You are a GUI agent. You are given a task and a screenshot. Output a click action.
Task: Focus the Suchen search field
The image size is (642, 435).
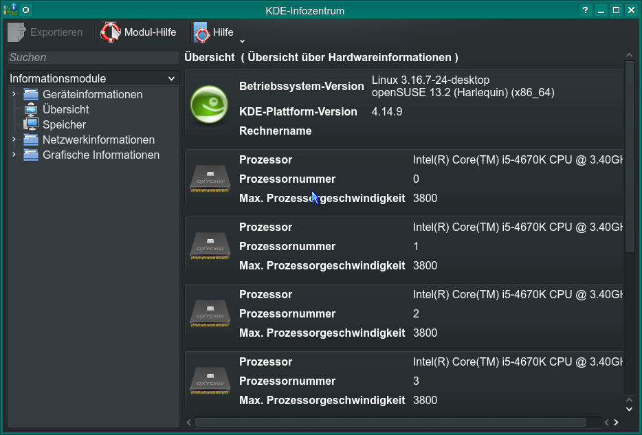click(x=93, y=57)
